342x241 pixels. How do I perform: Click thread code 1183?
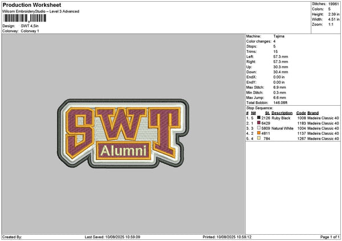point(302,123)
